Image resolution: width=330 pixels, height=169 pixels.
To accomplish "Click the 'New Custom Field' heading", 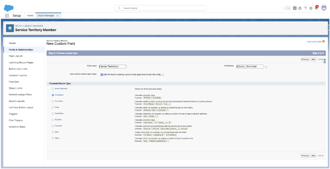I will (61, 44).
